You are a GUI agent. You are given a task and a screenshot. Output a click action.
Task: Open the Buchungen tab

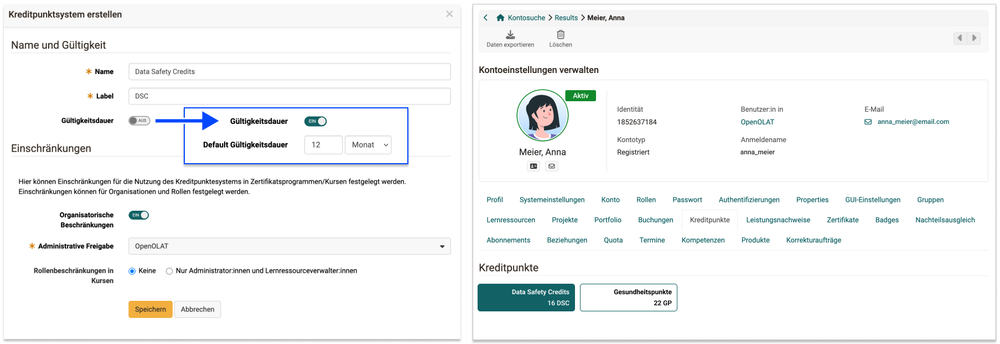click(655, 220)
